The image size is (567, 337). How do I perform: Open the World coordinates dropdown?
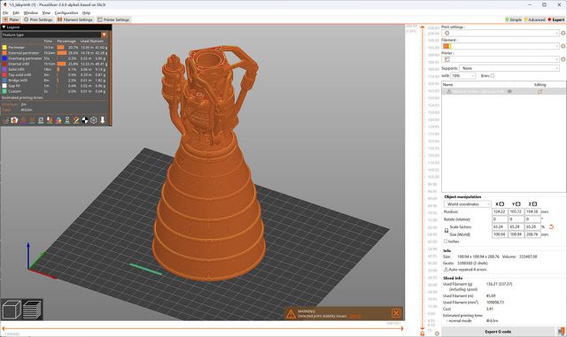[x=468, y=204]
